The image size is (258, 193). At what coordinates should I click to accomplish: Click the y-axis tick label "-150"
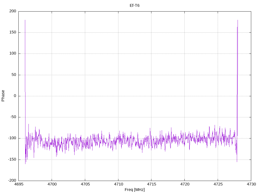coord(12,160)
